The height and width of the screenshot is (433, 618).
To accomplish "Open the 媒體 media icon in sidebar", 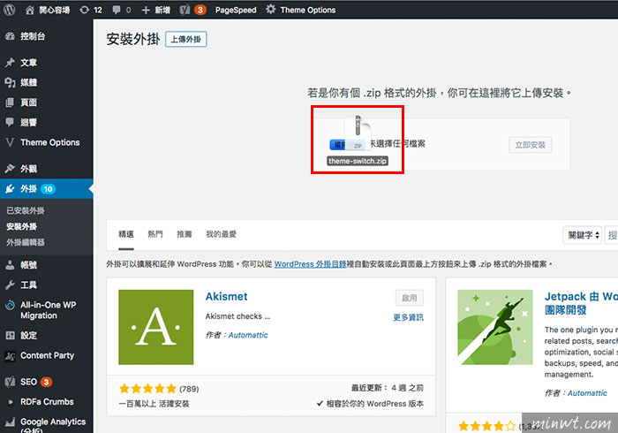I will (x=10, y=82).
